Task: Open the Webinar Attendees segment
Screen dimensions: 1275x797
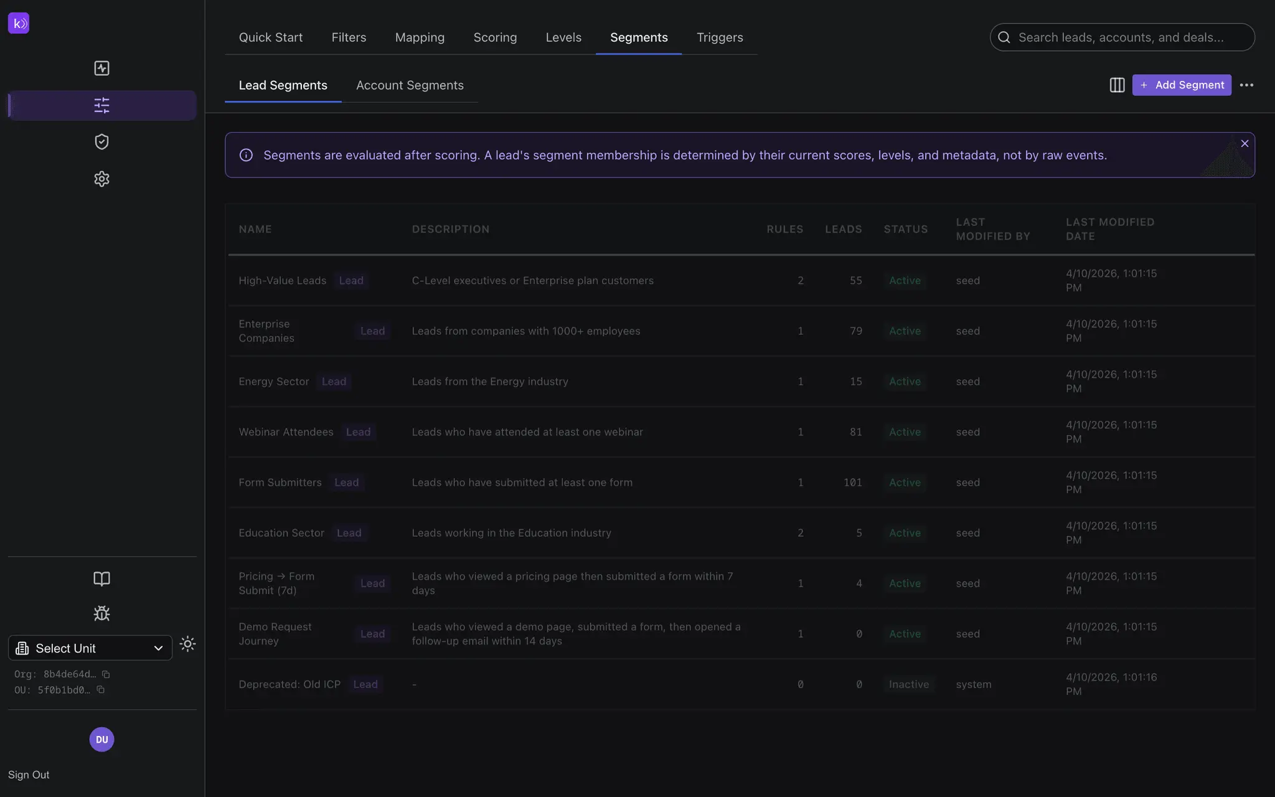Action: pos(286,432)
